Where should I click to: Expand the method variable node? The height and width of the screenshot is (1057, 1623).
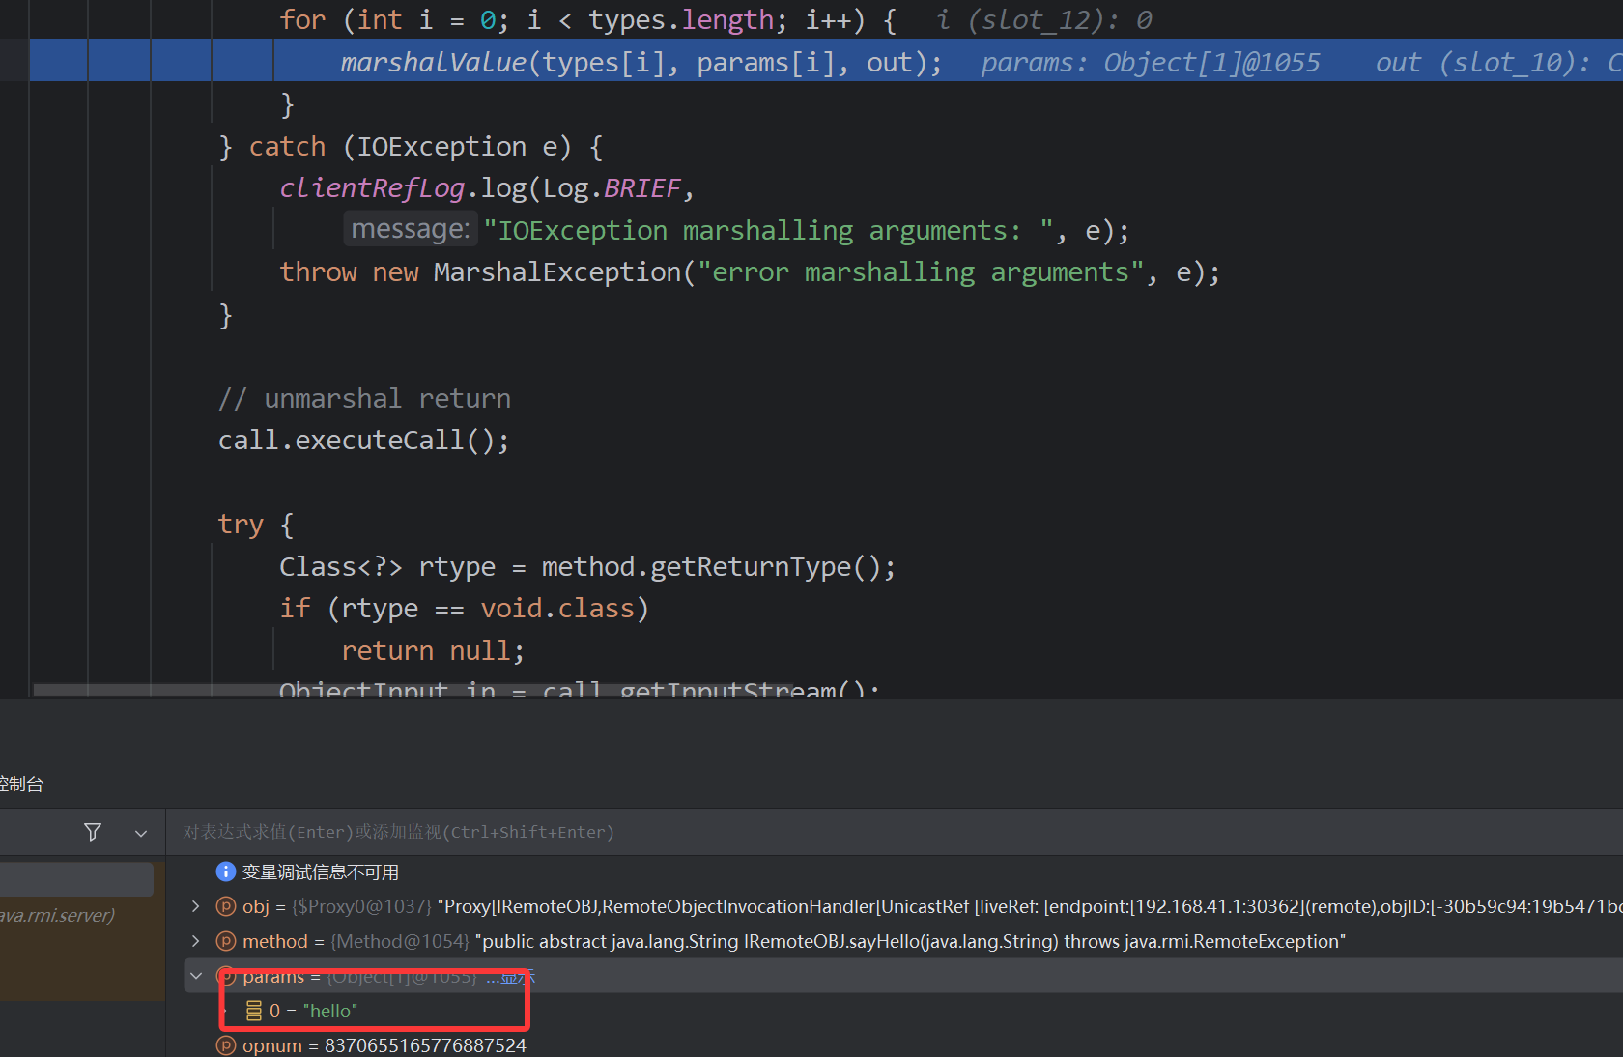196,941
